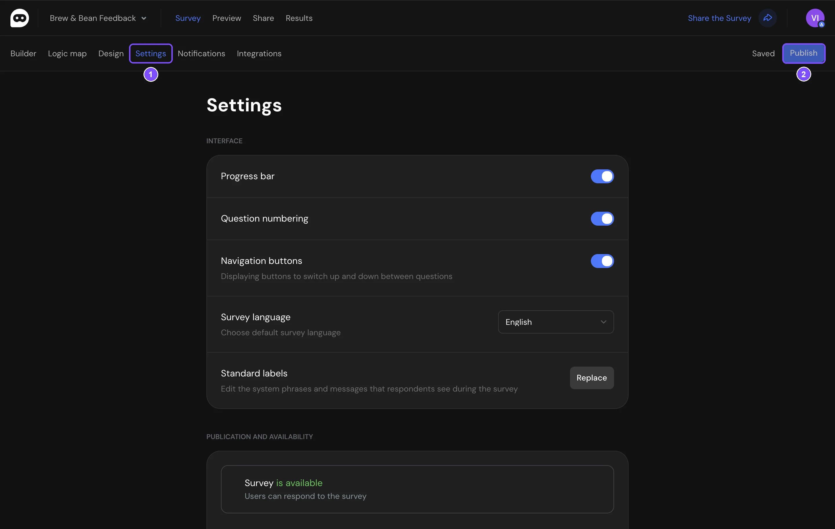This screenshot has height=529, width=835.
Task: Toggle the Progress bar switch
Action: point(602,176)
